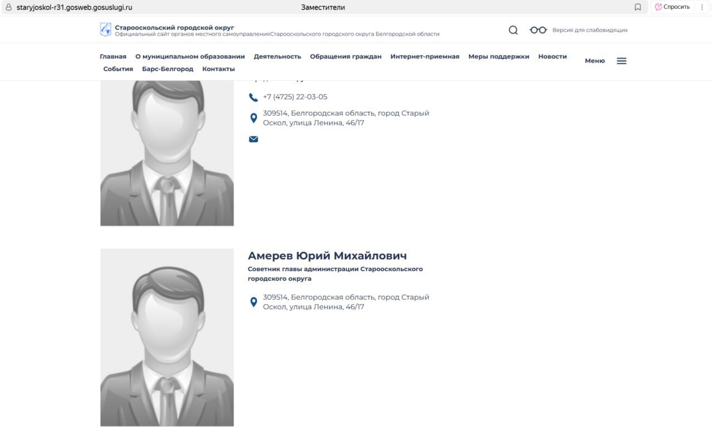The height and width of the screenshot is (435, 713).
Task: Click the email envelope icon
Action: 253,139
